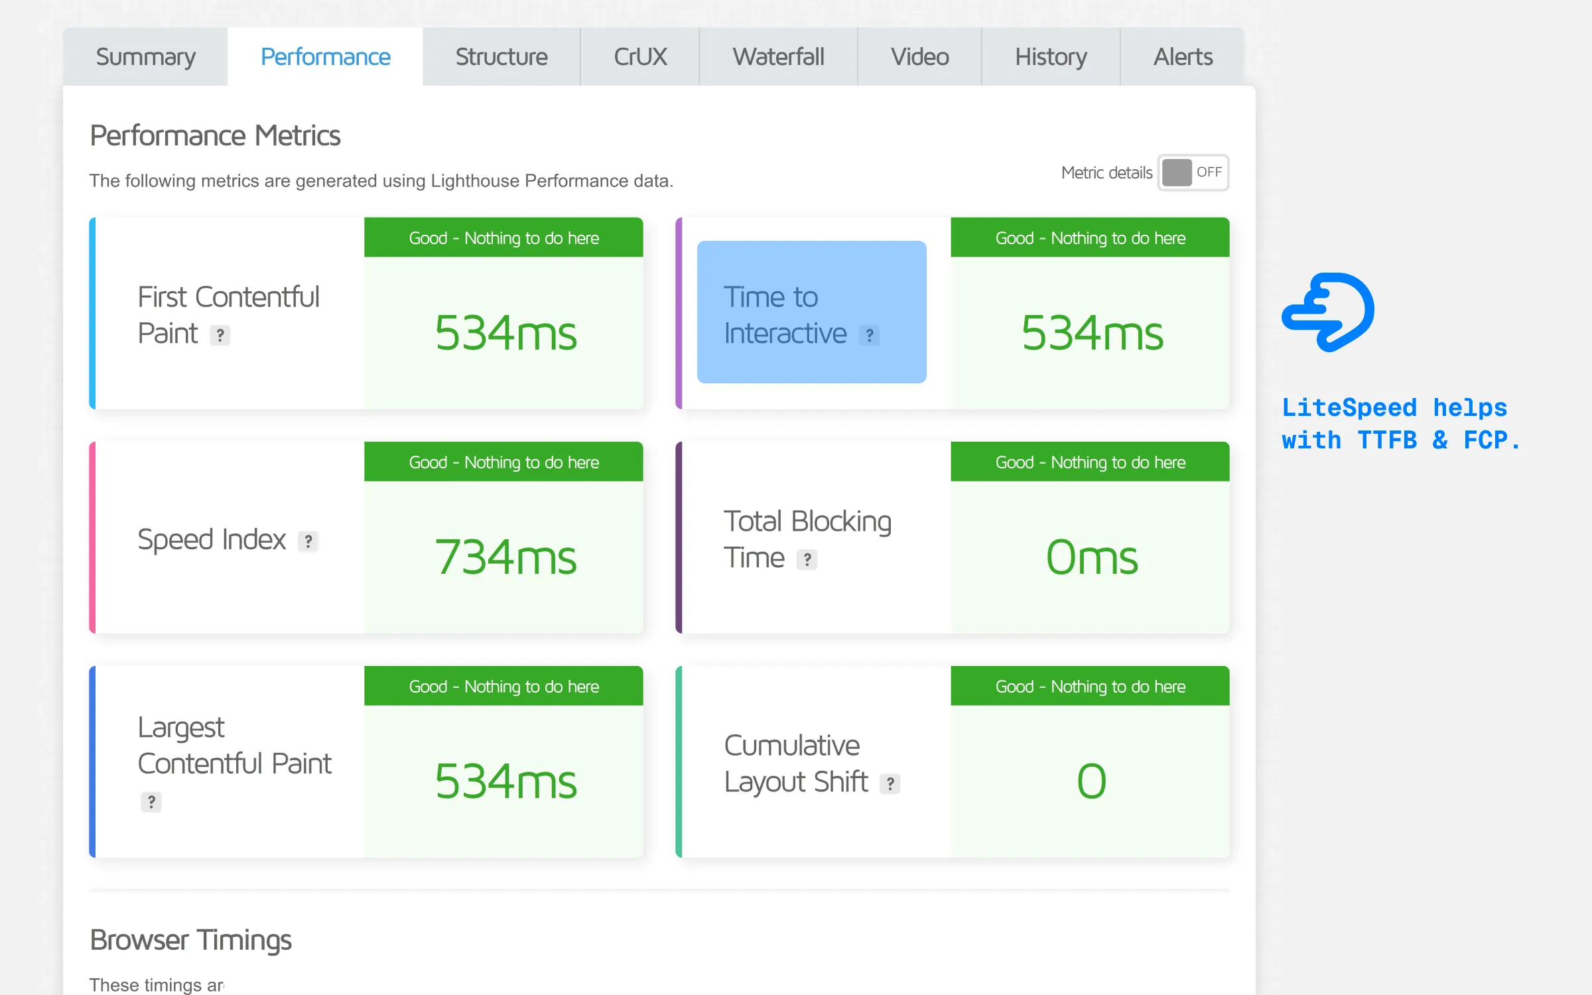The image size is (1592, 995).
Task: Click the highlighted Time to Interactive label
Action: tap(811, 312)
